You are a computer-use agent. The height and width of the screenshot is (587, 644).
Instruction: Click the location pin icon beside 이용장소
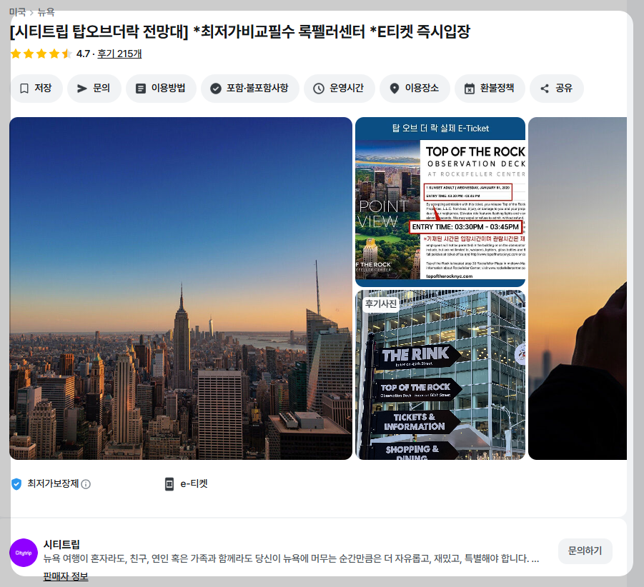point(395,89)
